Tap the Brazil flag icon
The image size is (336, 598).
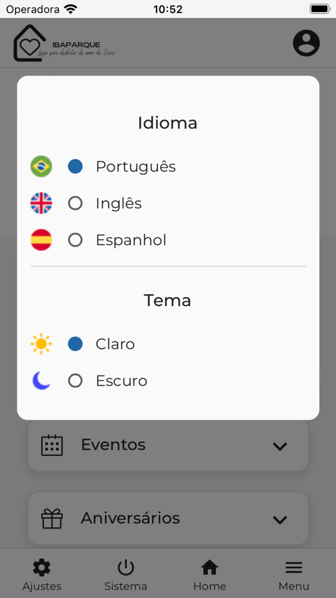pyautogui.click(x=41, y=166)
